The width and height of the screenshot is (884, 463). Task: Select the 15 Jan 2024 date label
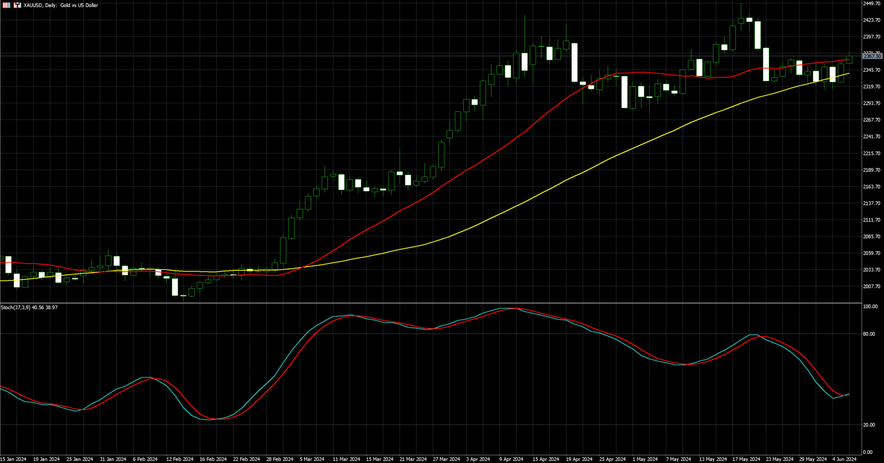click(14, 459)
